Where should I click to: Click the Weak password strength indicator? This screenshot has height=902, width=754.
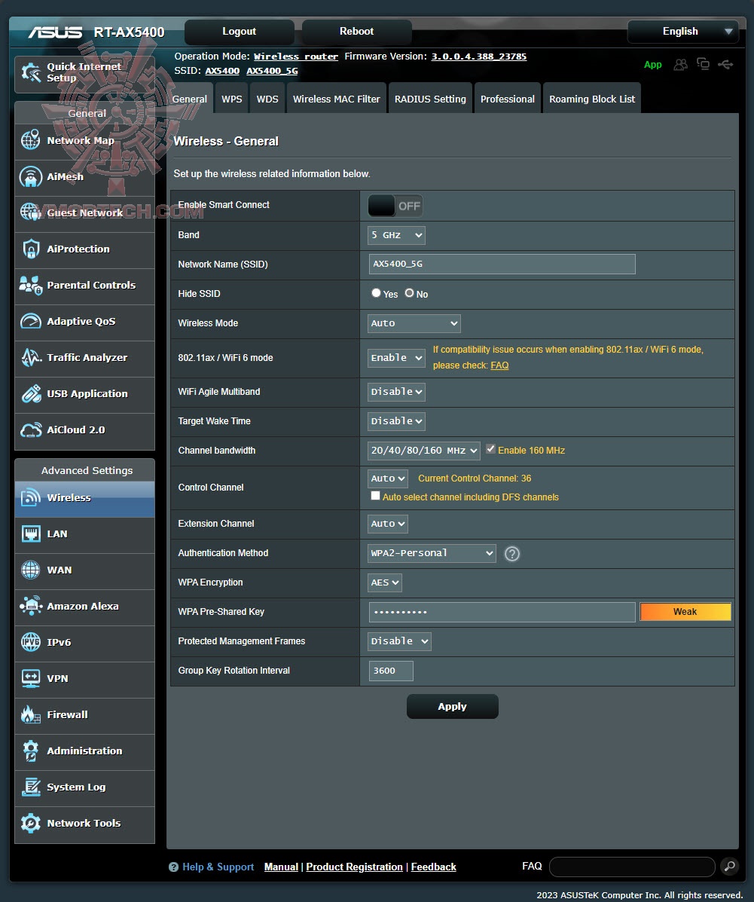[685, 611]
